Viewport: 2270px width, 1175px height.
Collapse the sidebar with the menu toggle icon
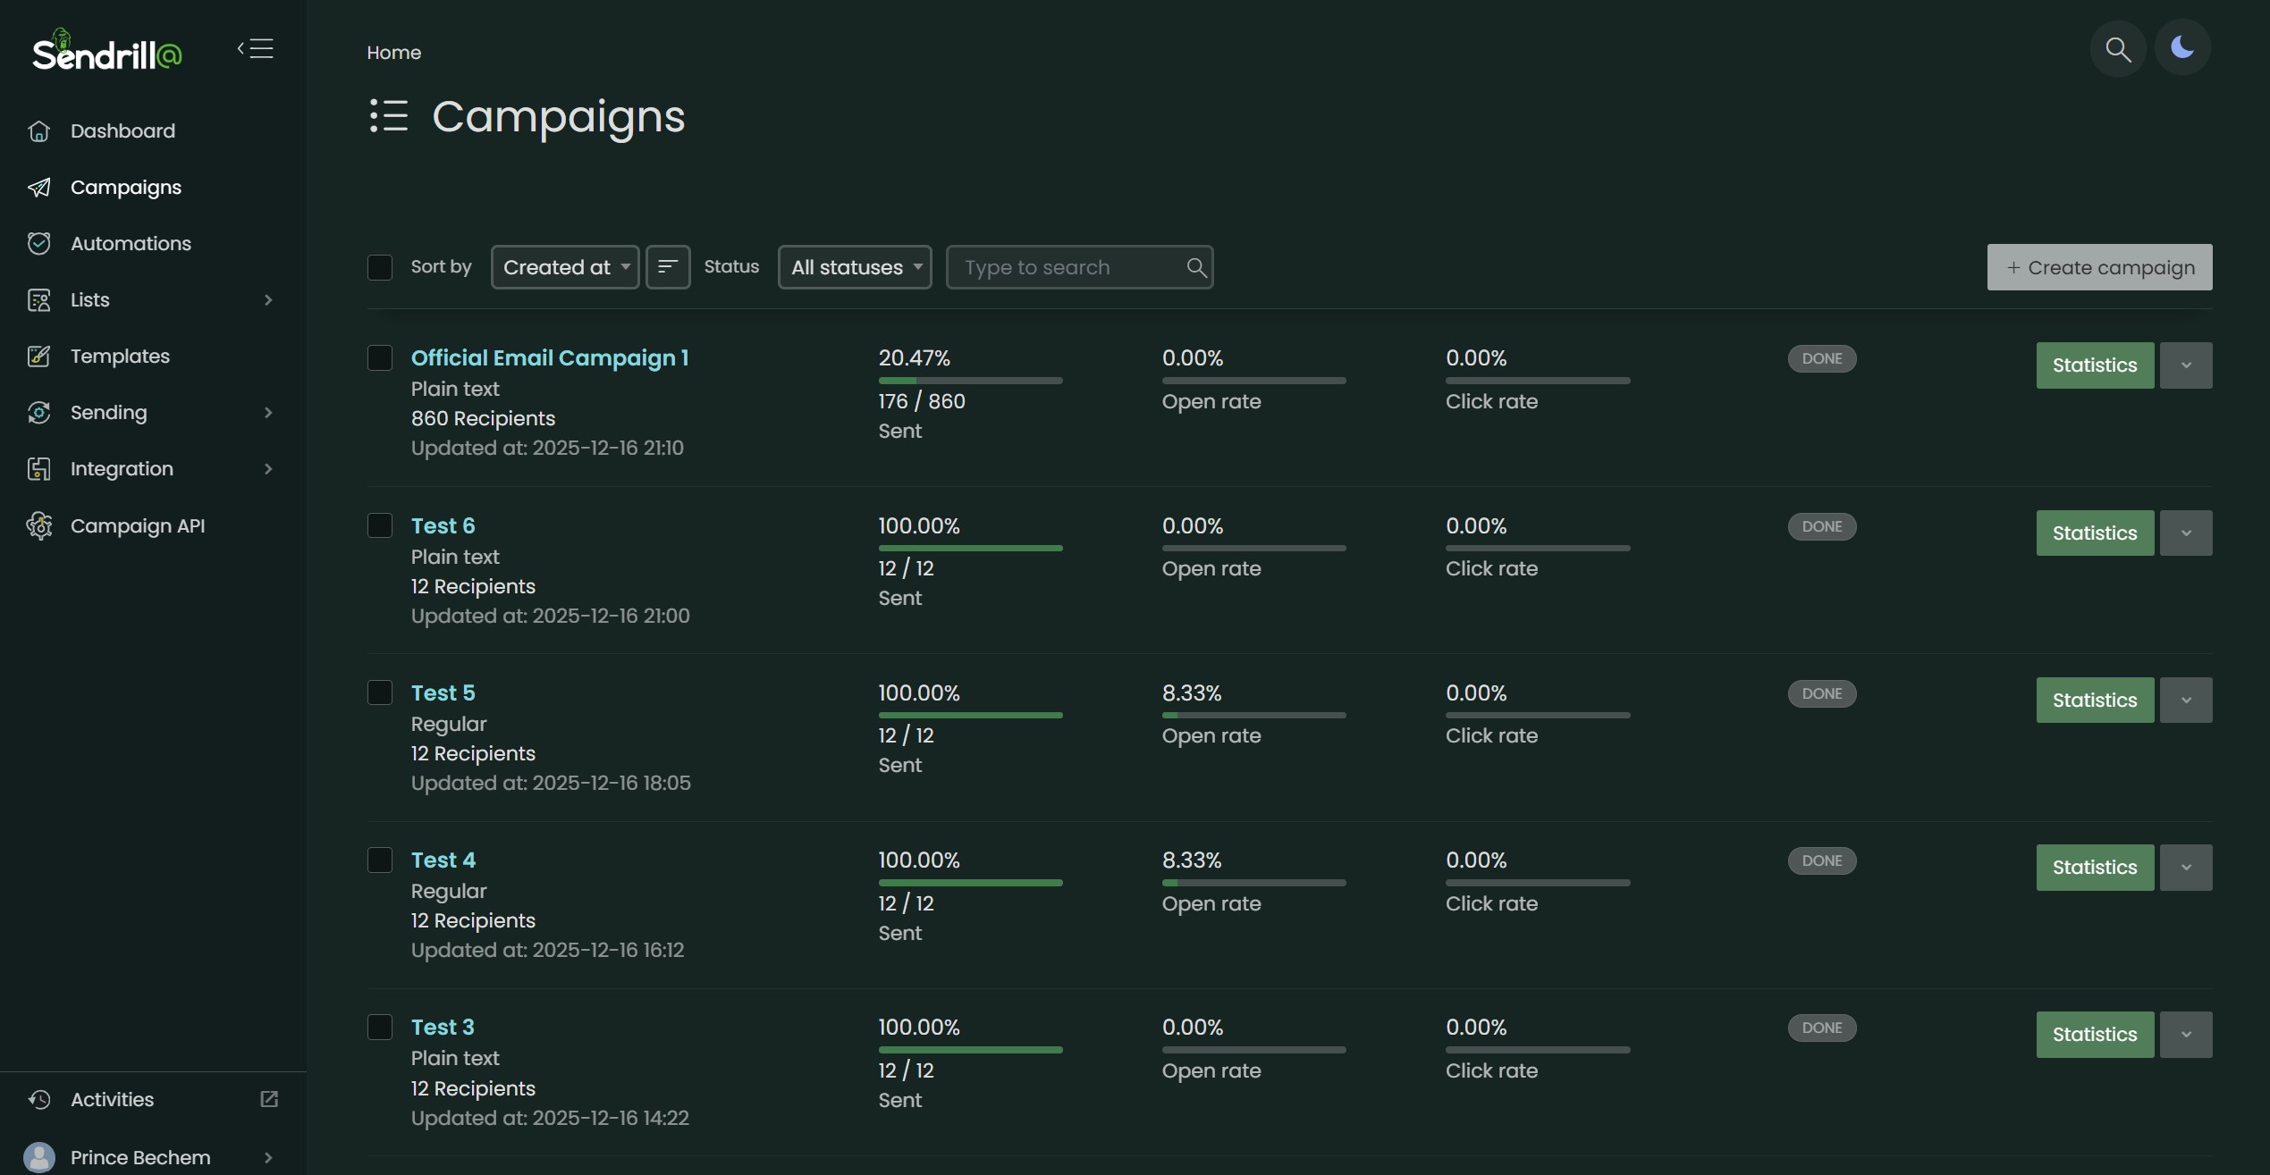[256, 49]
